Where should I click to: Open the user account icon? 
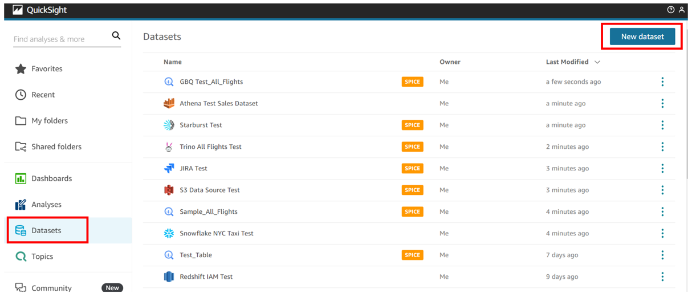[682, 10]
